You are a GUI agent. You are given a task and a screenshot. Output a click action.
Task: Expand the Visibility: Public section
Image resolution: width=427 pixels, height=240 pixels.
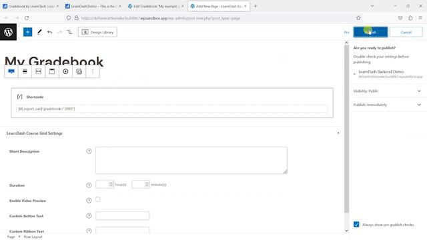(388, 91)
